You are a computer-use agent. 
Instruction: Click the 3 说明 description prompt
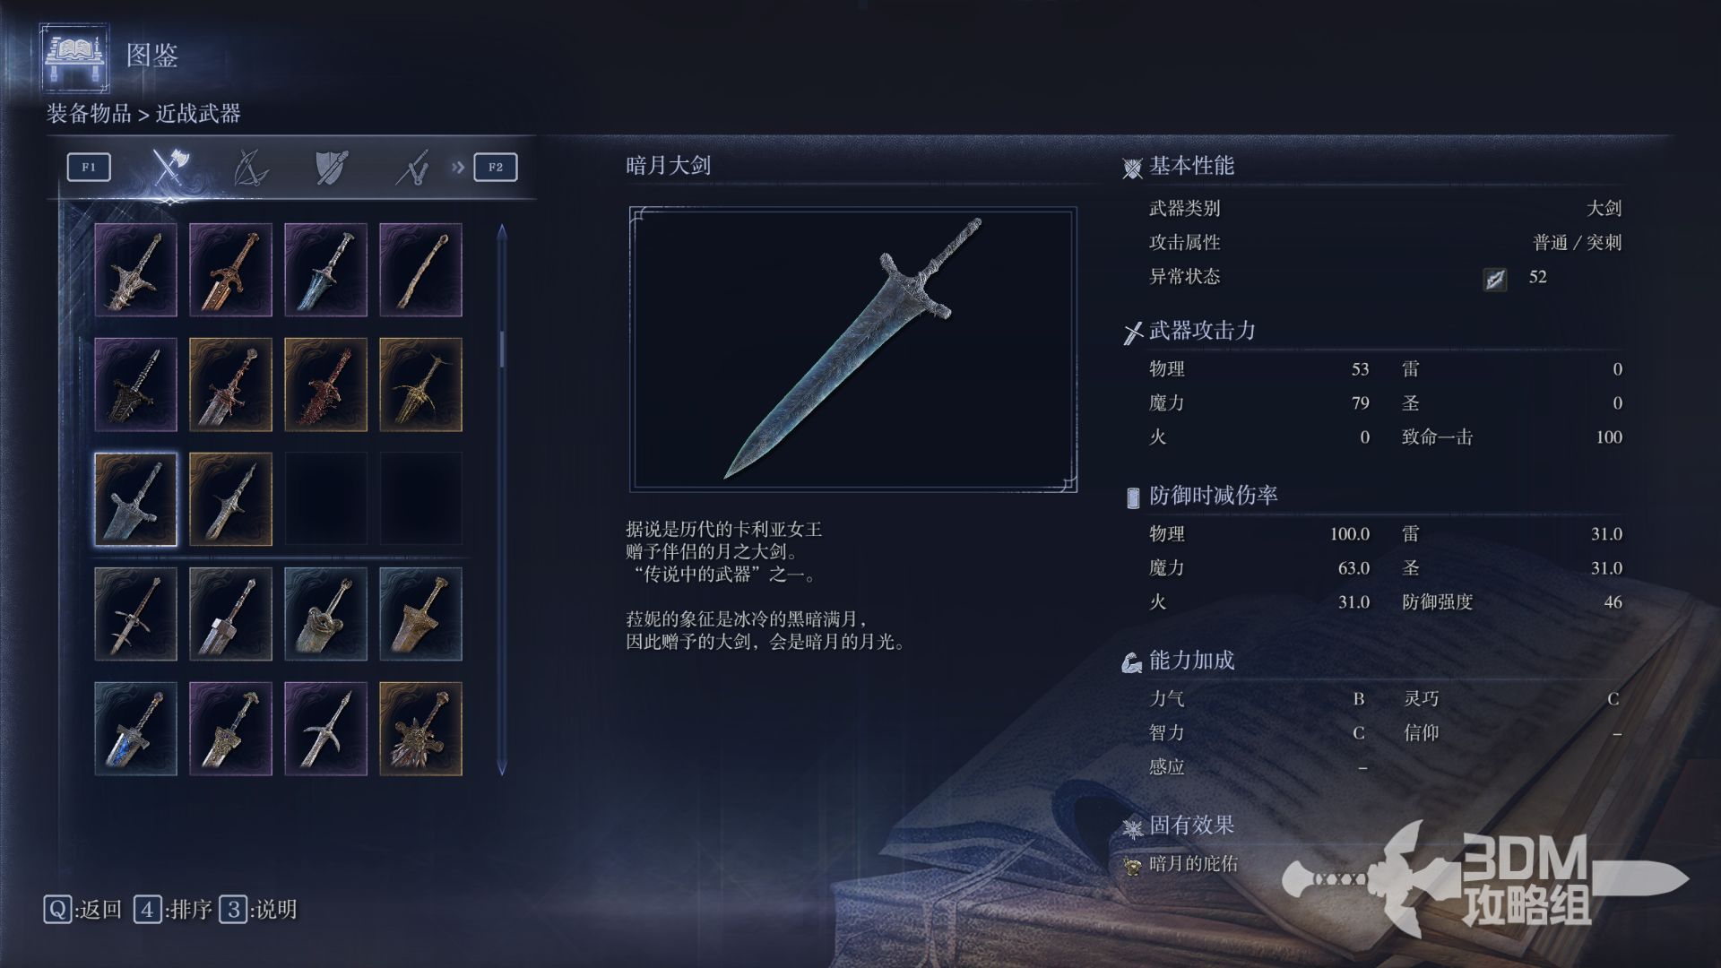pos(259,910)
